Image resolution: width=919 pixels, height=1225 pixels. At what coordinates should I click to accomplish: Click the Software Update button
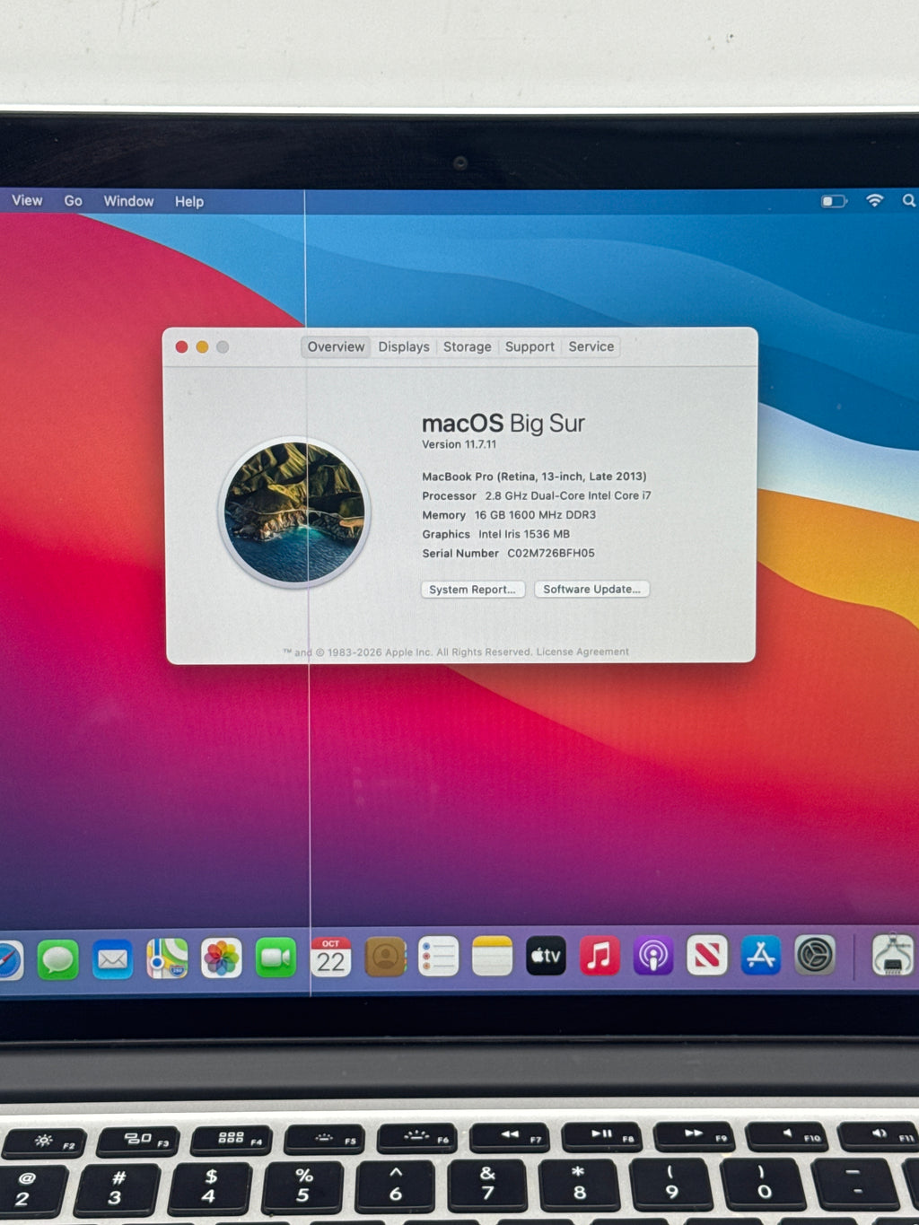point(592,590)
